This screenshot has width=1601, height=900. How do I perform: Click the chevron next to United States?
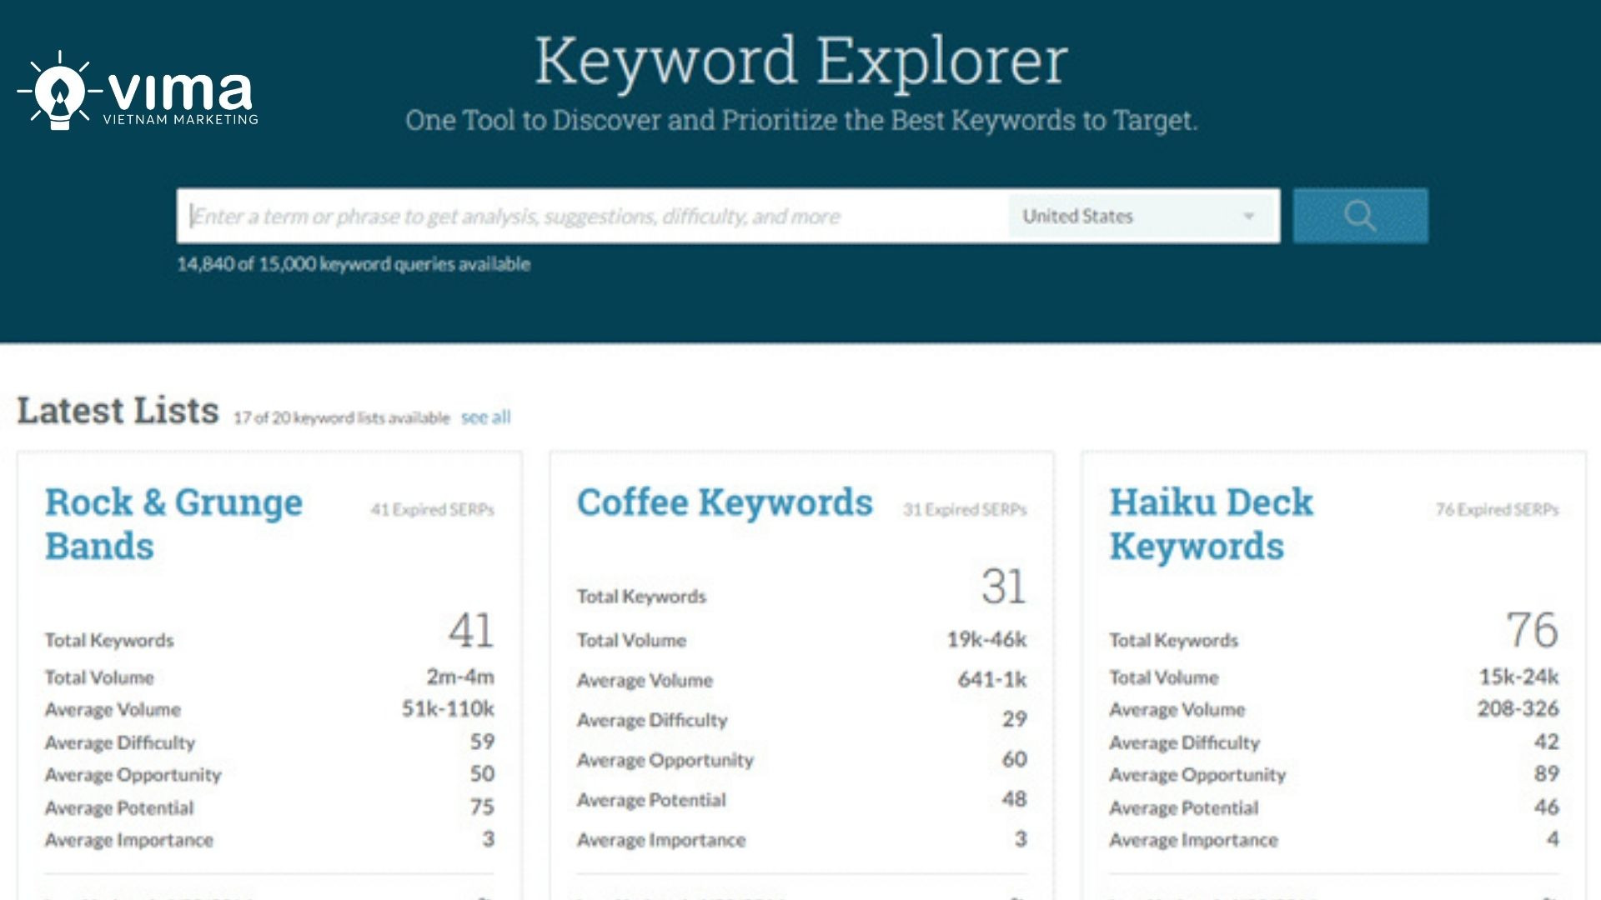(1248, 216)
